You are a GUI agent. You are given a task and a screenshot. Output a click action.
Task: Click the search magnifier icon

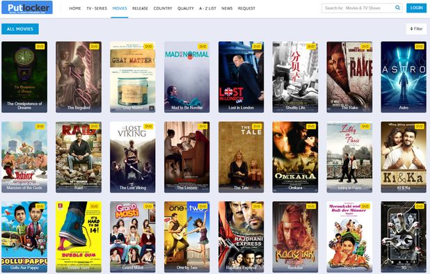point(397,8)
